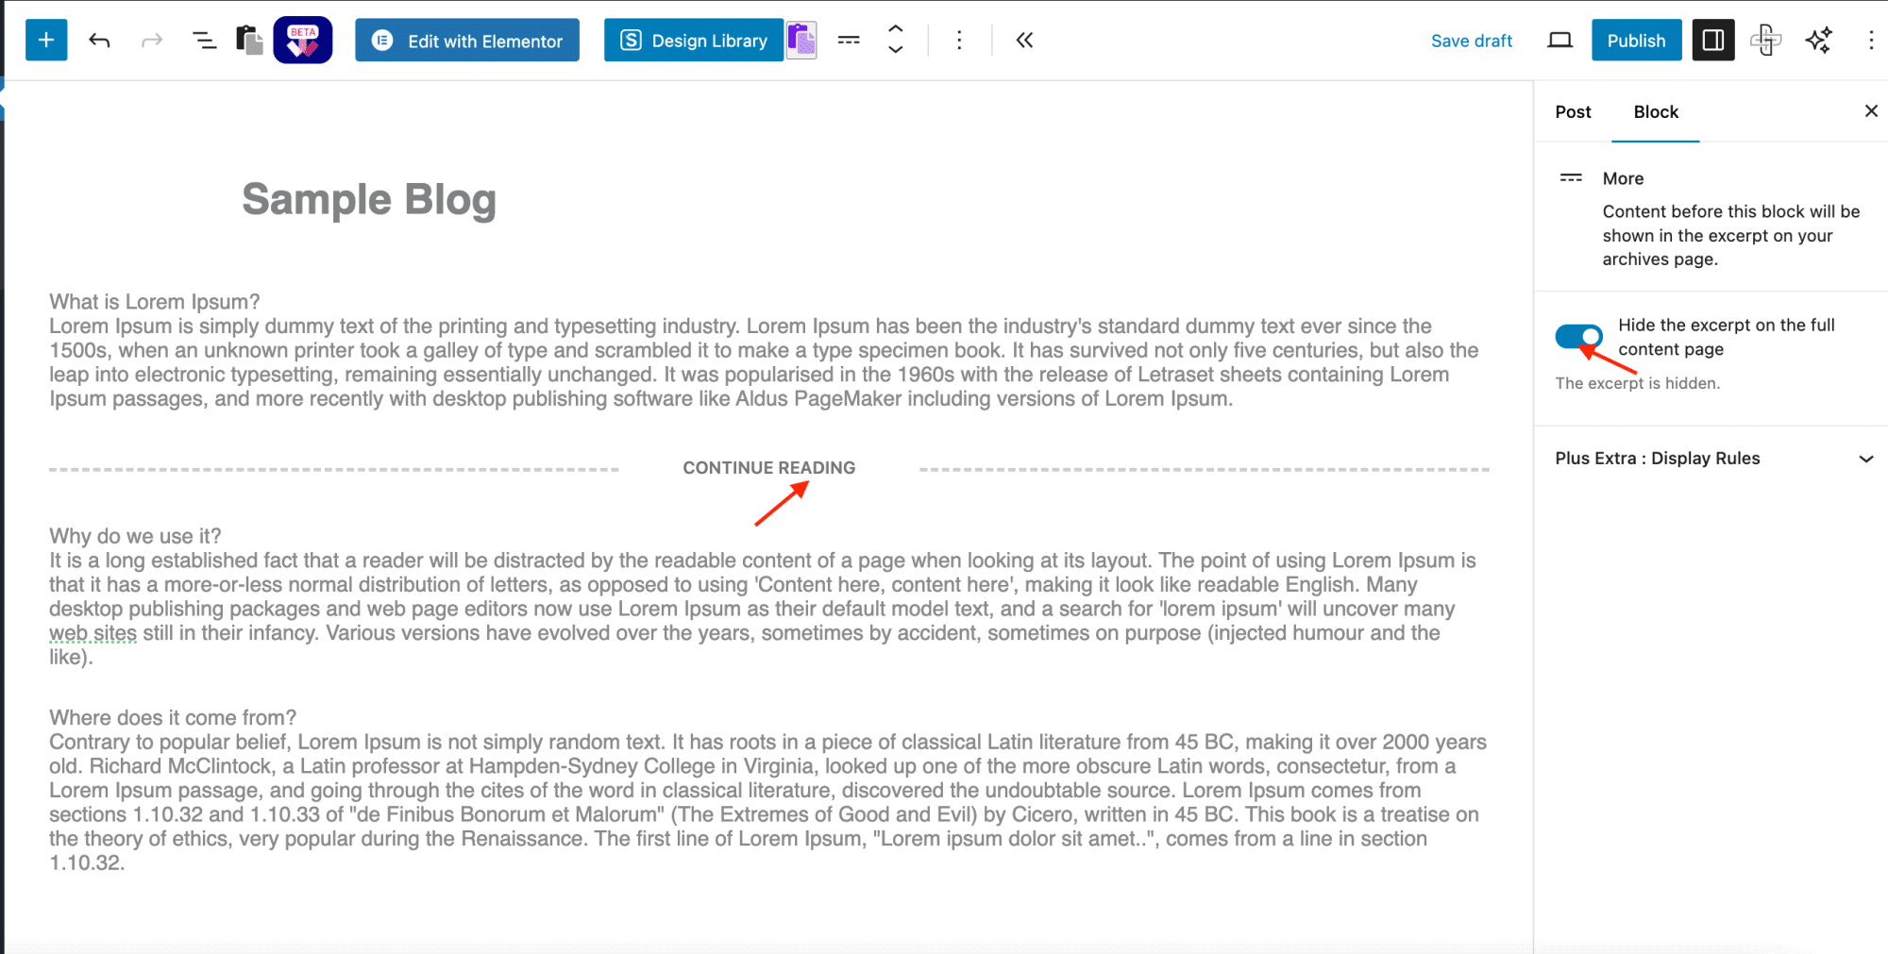Open the Design Library
1888x954 pixels.
click(694, 41)
